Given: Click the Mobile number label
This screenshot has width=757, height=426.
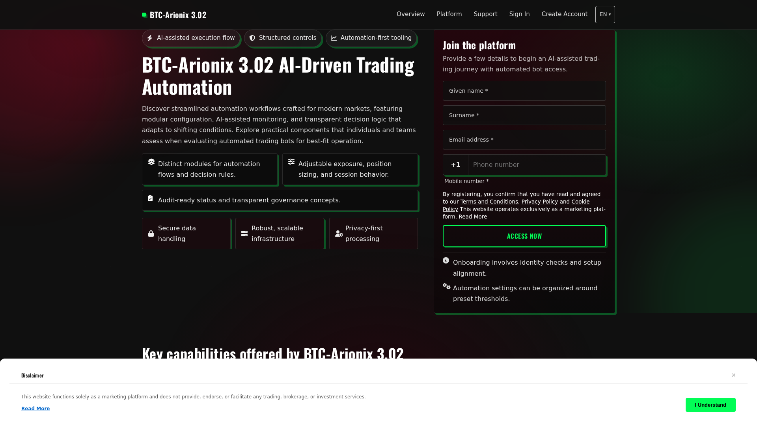Looking at the screenshot, I should pos(466,181).
